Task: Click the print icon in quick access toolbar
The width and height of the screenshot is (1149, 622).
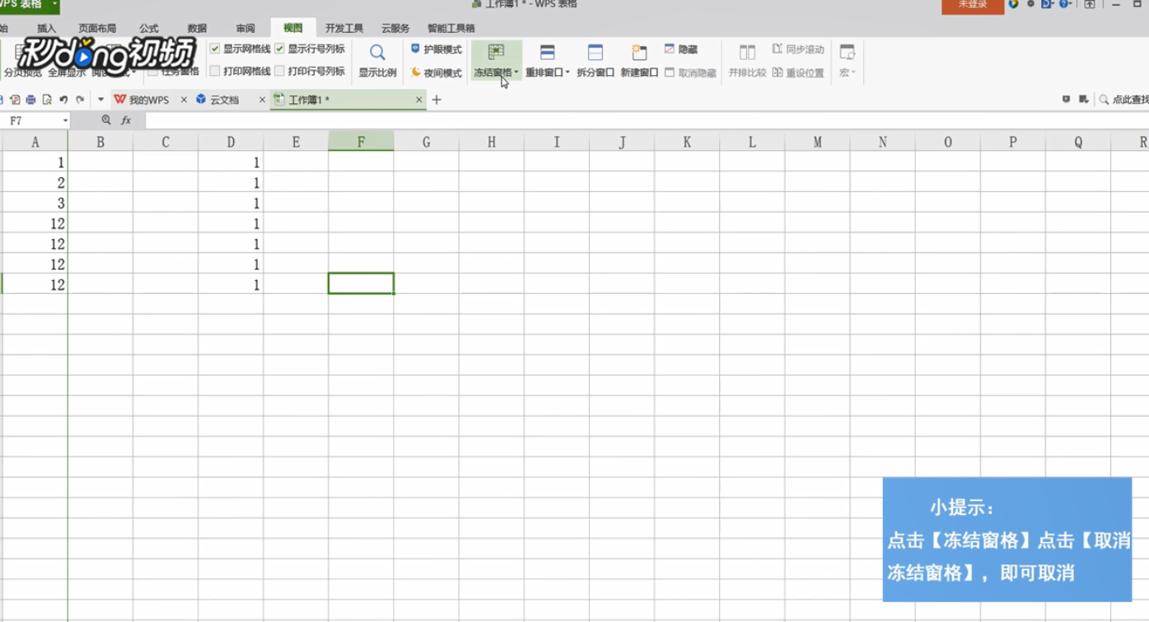Action: [x=30, y=100]
